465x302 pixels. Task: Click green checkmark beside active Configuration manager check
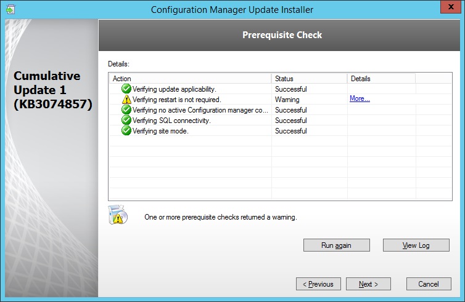[126, 110]
